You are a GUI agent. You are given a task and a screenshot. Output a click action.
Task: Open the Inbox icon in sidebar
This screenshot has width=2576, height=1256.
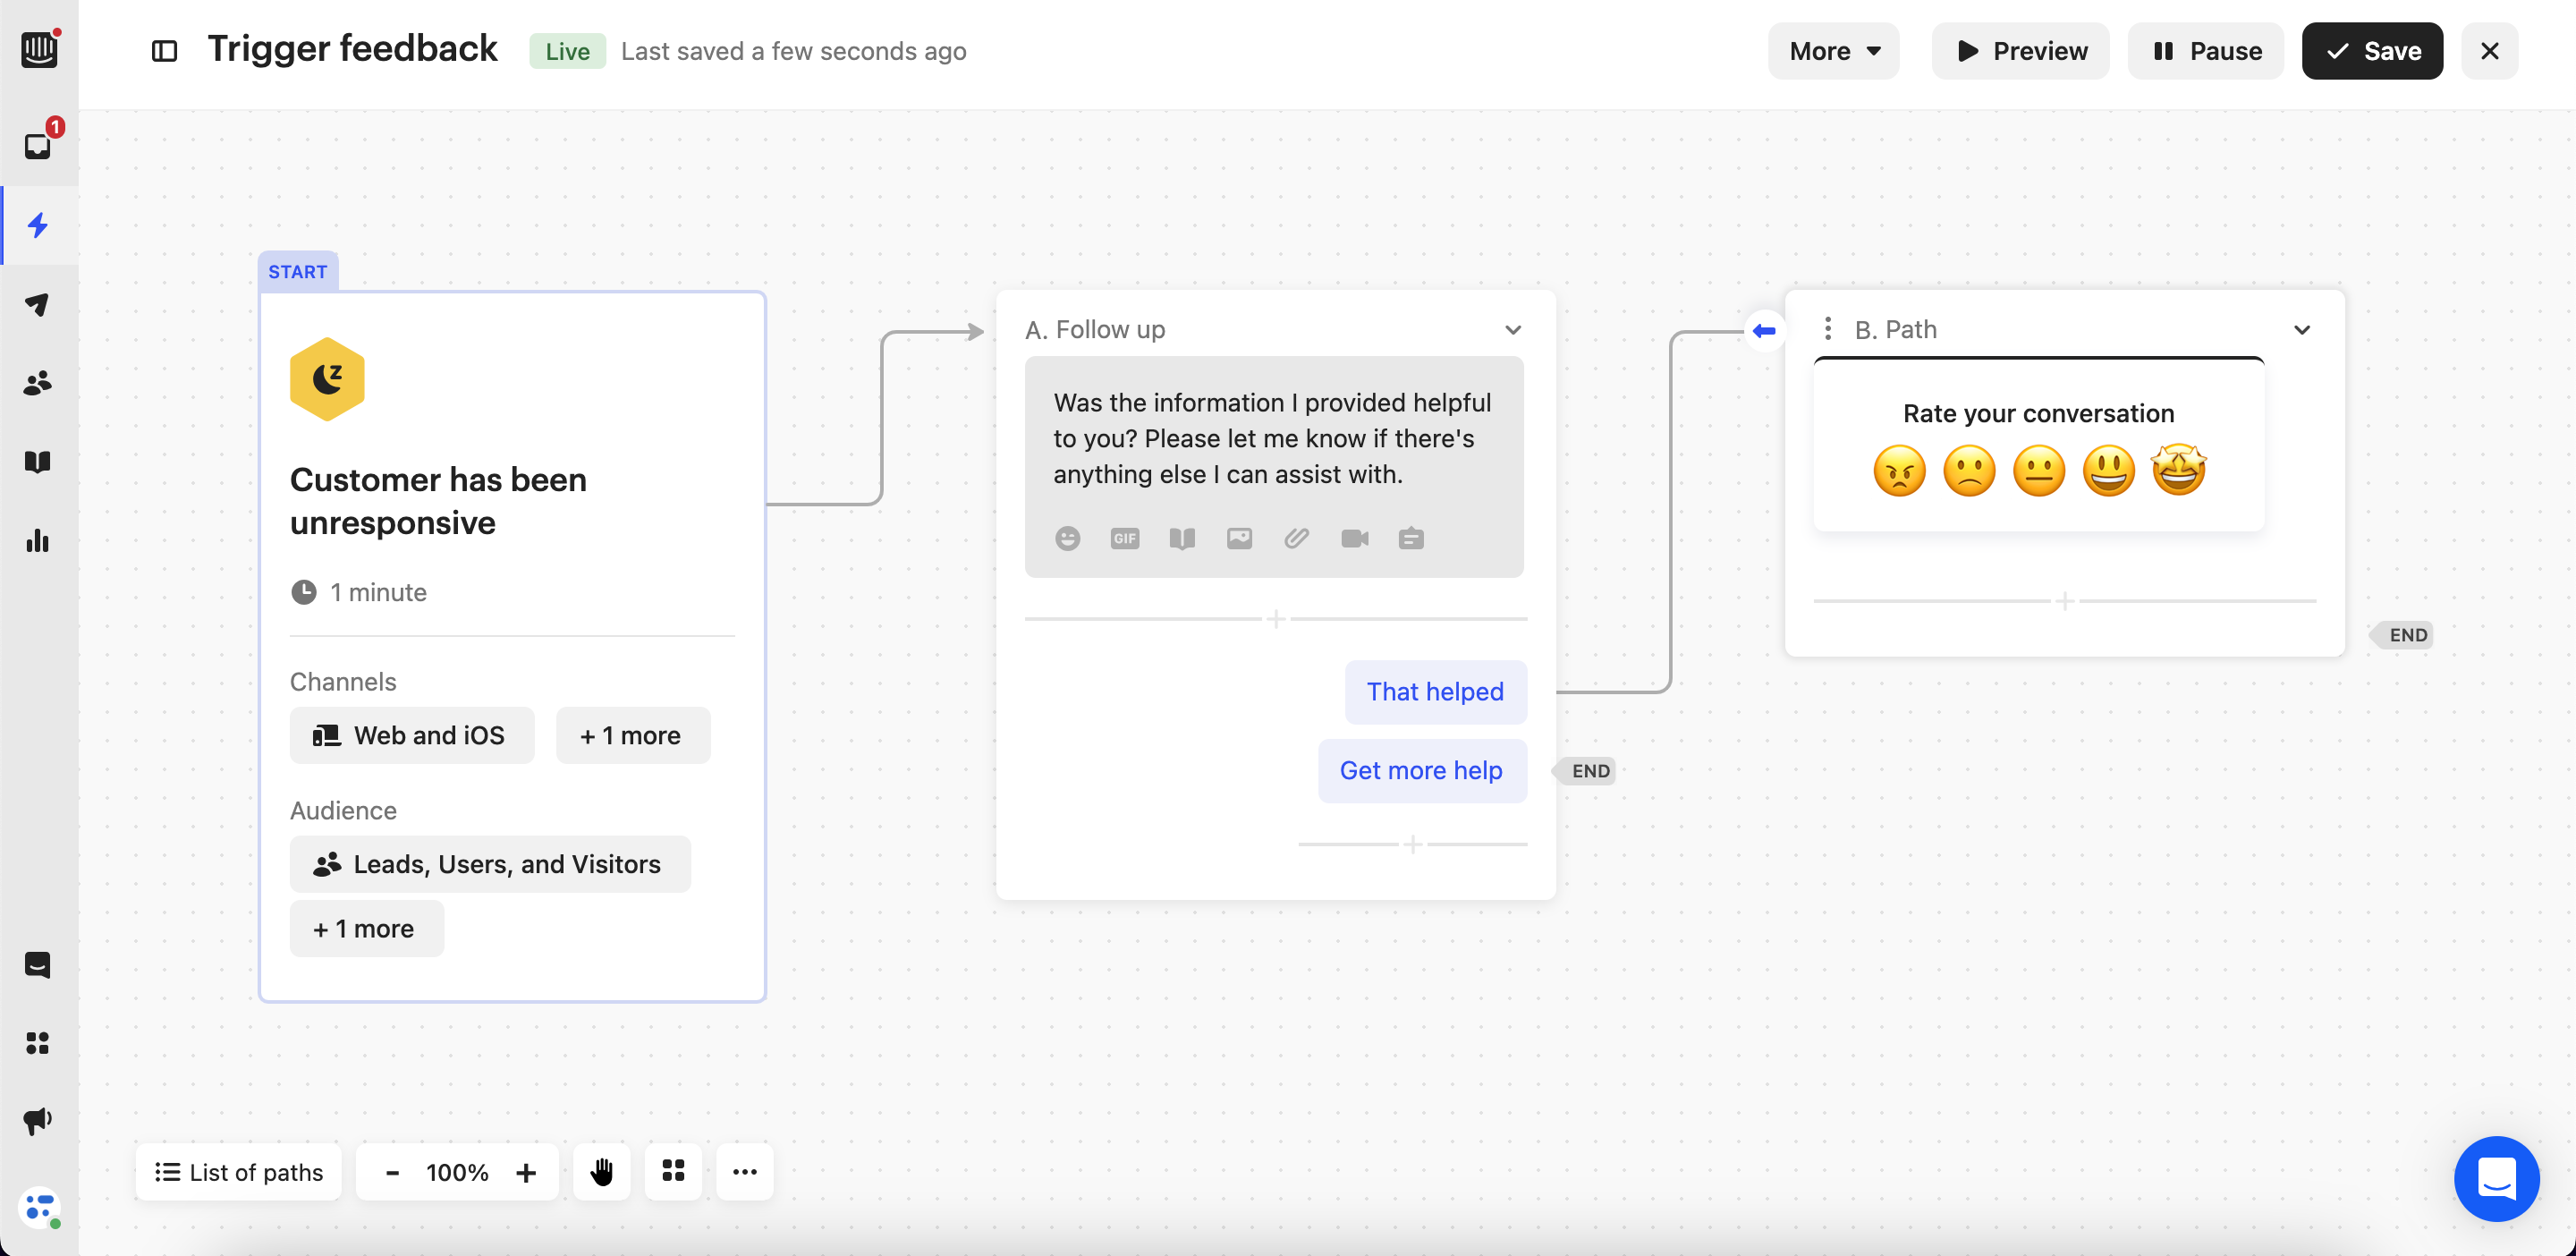point(38,146)
